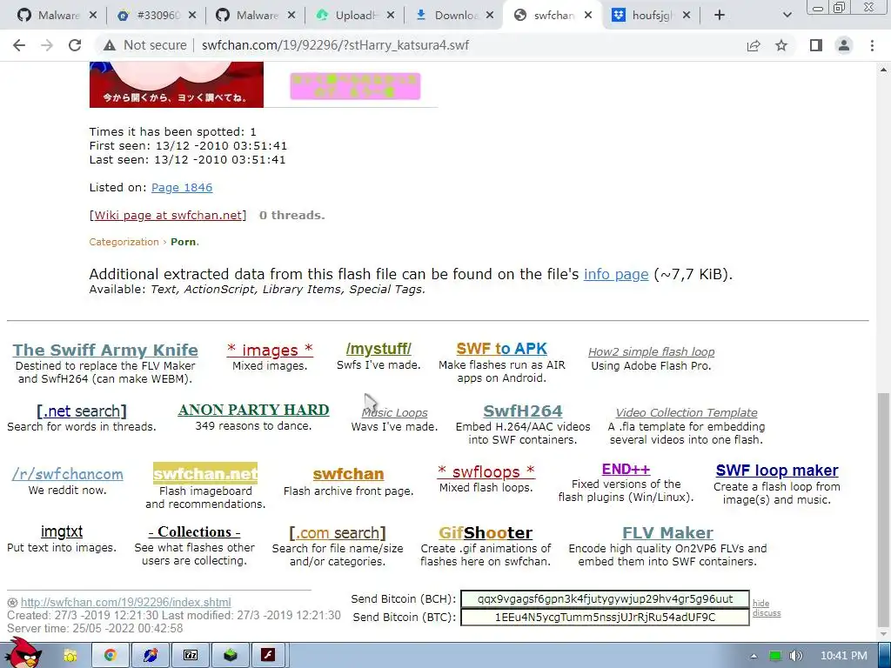Close the swfchan tab
Image resolution: width=891 pixels, height=668 pixels.
click(588, 16)
